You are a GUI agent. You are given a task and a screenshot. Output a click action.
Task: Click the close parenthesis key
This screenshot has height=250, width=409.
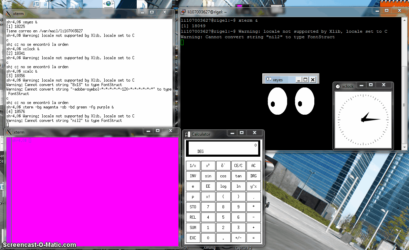click(x=238, y=197)
